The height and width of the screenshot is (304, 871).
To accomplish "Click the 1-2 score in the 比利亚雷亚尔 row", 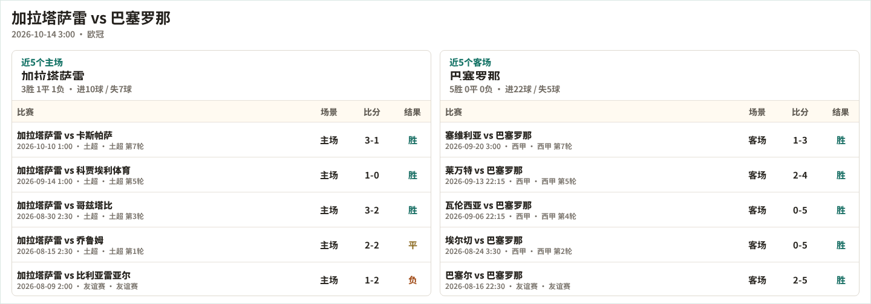I will 372,280.
